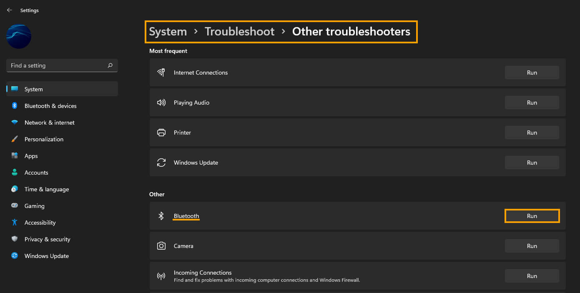The height and width of the screenshot is (293, 580).
Task: Open Accounts settings
Action: click(62, 173)
